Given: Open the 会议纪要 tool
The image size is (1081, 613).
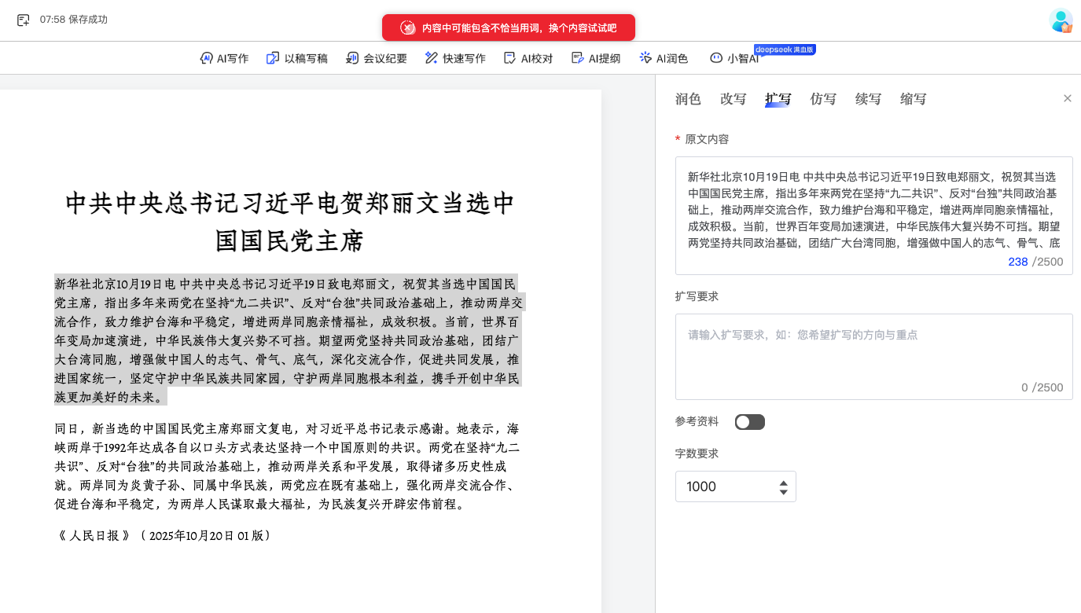Looking at the screenshot, I should coord(377,58).
